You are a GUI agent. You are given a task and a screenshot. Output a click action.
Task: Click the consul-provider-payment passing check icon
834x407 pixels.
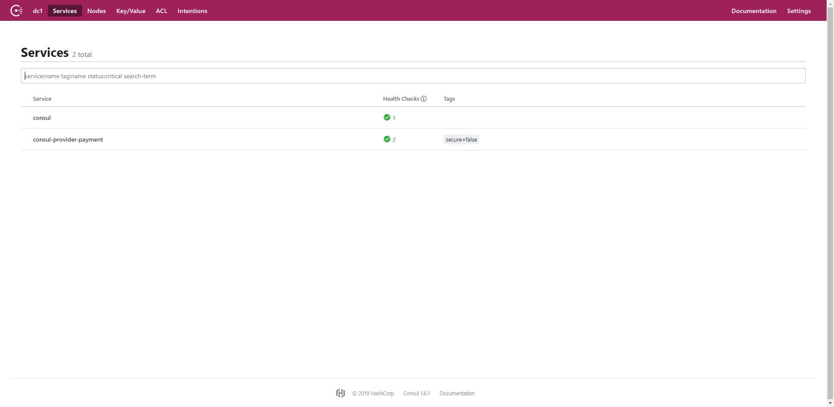387,139
